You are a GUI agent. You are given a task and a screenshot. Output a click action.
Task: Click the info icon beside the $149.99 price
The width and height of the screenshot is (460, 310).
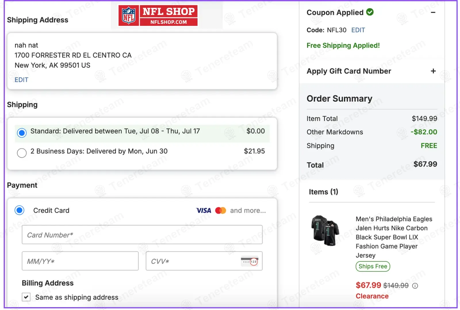click(x=415, y=286)
